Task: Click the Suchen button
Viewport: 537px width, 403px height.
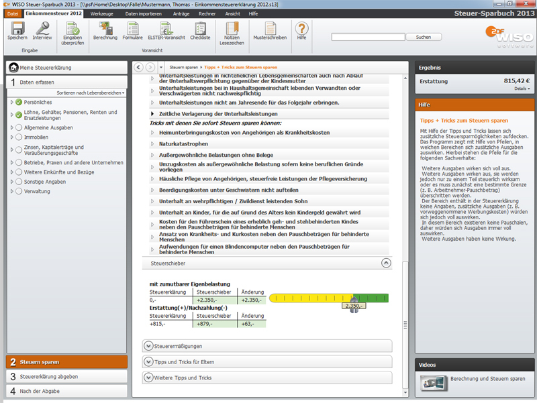Action: pyautogui.click(x=423, y=37)
